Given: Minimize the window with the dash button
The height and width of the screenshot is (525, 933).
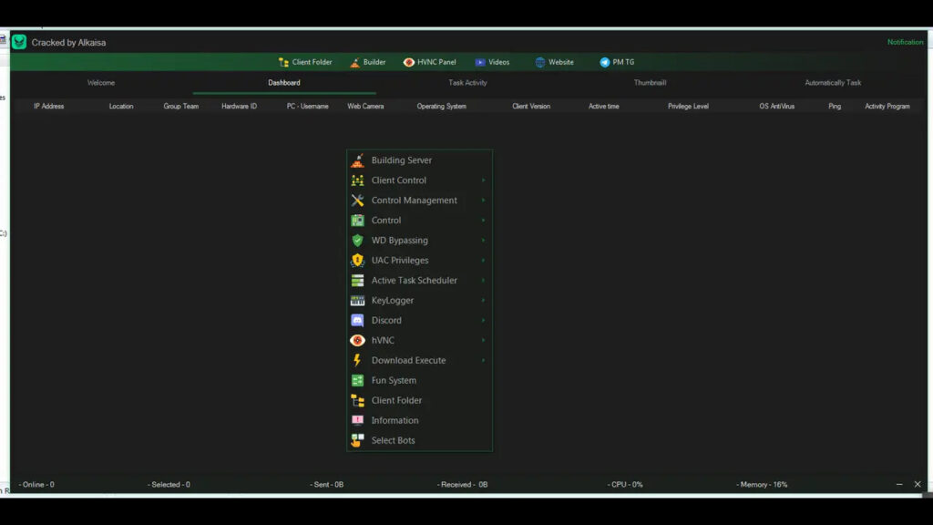Looking at the screenshot, I should pyautogui.click(x=899, y=485).
